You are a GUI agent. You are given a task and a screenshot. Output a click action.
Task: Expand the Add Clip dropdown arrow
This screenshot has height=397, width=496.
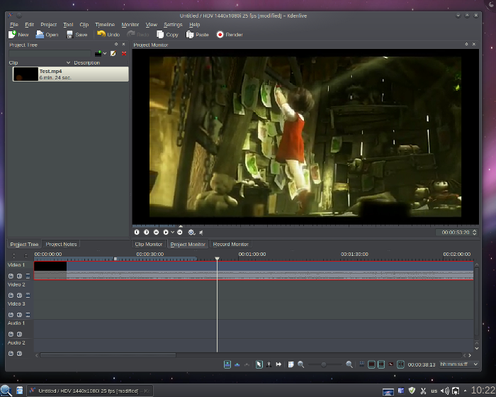pos(105,53)
